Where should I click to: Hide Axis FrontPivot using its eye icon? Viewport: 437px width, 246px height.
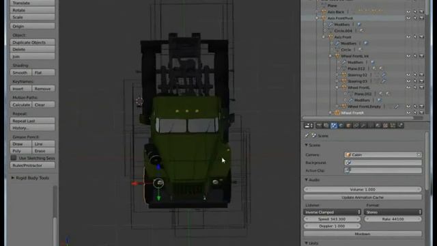[408, 18]
